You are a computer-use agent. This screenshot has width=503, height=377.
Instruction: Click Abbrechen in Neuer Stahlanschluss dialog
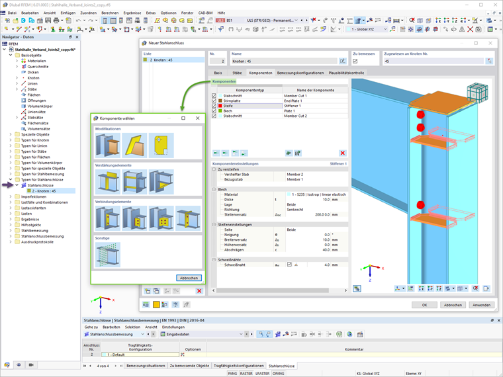coord(453,305)
